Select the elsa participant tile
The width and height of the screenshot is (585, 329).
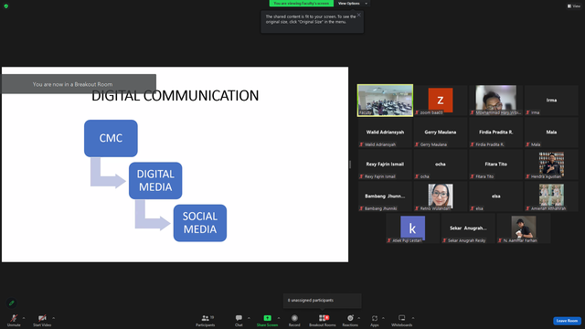tap(495, 196)
